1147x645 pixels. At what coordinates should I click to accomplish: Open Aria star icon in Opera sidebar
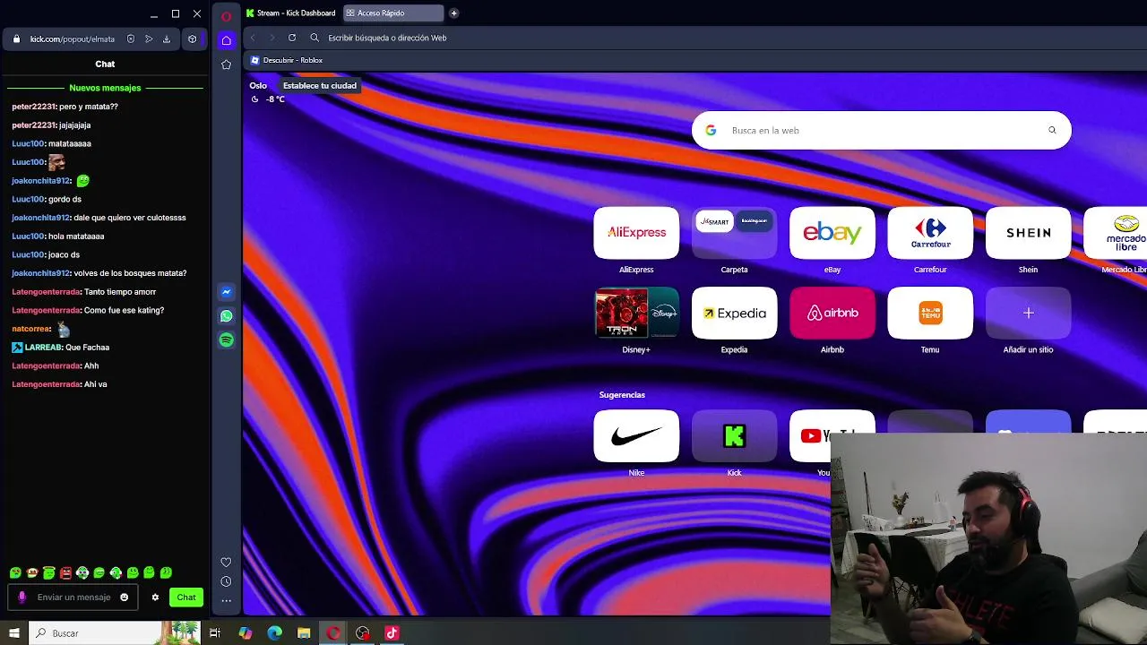[x=226, y=64]
